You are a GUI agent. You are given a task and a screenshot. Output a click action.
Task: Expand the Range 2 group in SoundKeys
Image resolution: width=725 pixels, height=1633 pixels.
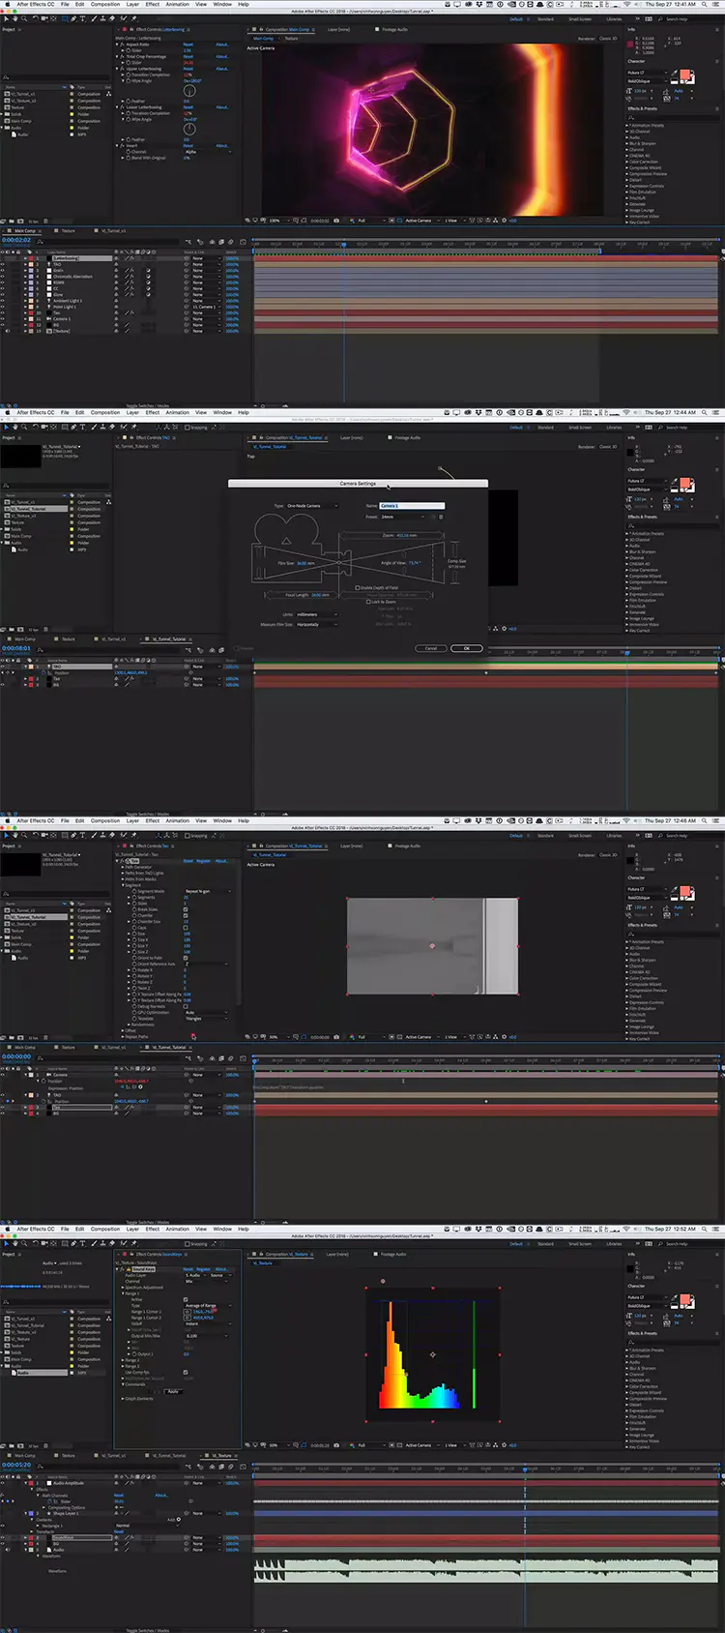point(123,1360)
